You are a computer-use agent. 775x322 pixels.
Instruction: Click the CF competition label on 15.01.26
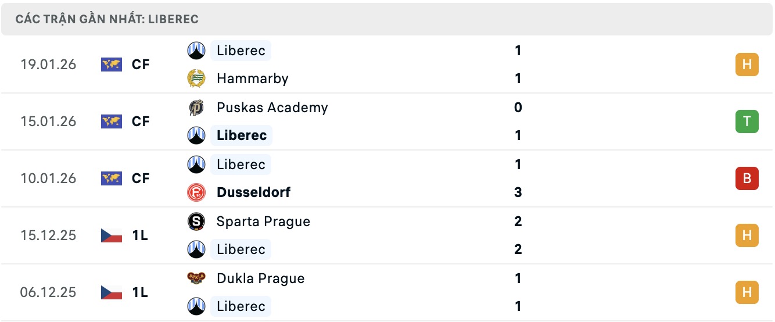coord(141,121)
